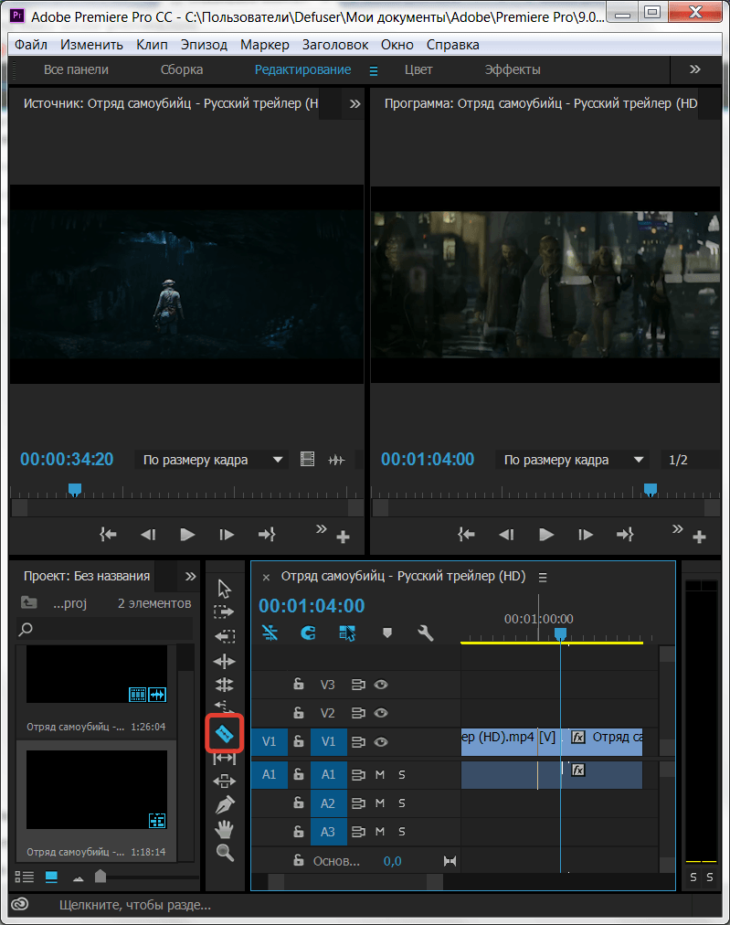Screen dimensions: 730x925
Task: Select the Hand tool
Action: 224,829
